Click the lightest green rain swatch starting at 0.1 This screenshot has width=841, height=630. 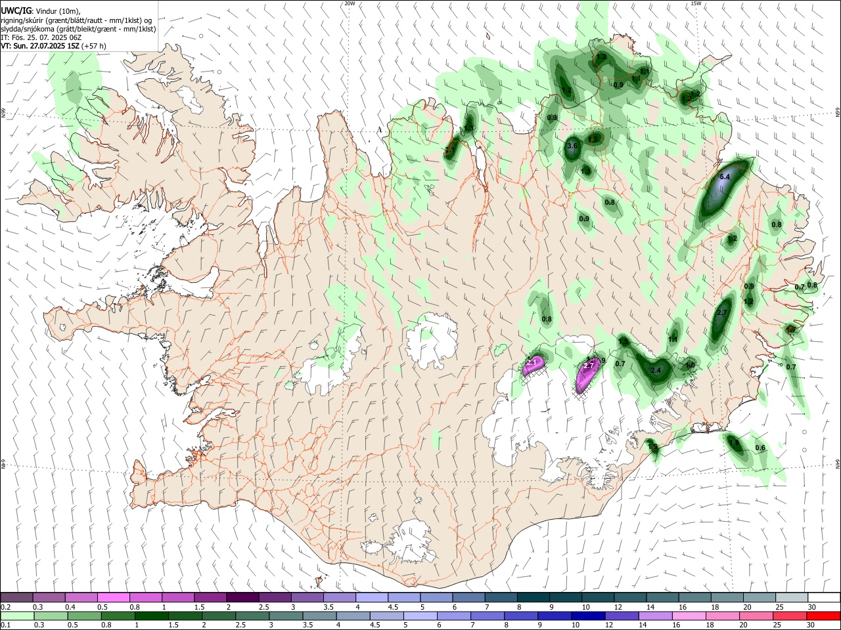click(16, 616)
